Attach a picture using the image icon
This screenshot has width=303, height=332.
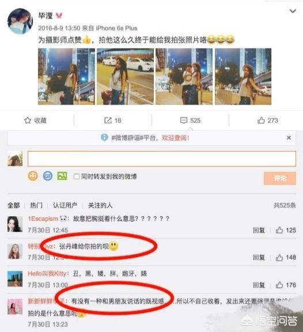click(x=62, y=176)
